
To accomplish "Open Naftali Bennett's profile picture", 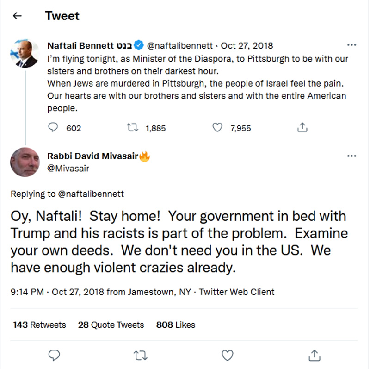I will (x=25, y=54).
